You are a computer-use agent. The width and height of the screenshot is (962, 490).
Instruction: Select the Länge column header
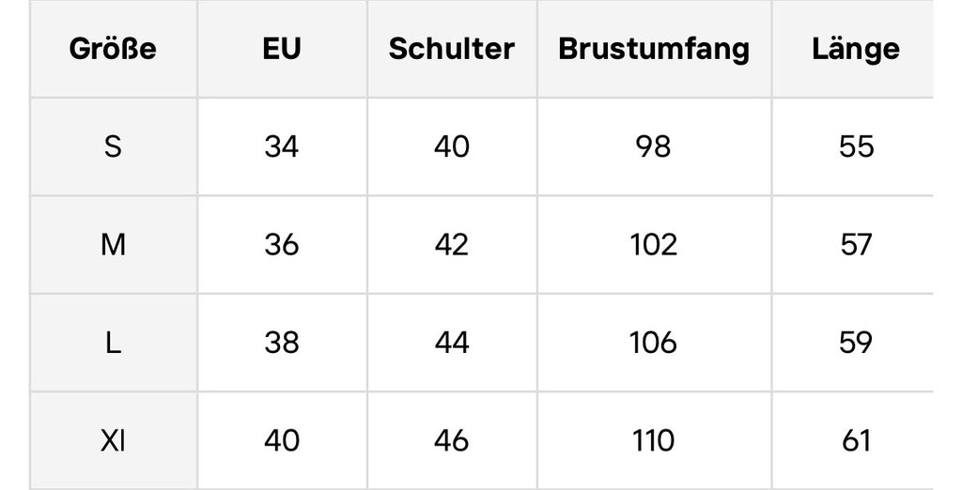pyautogui.click(x=855, y=49)
